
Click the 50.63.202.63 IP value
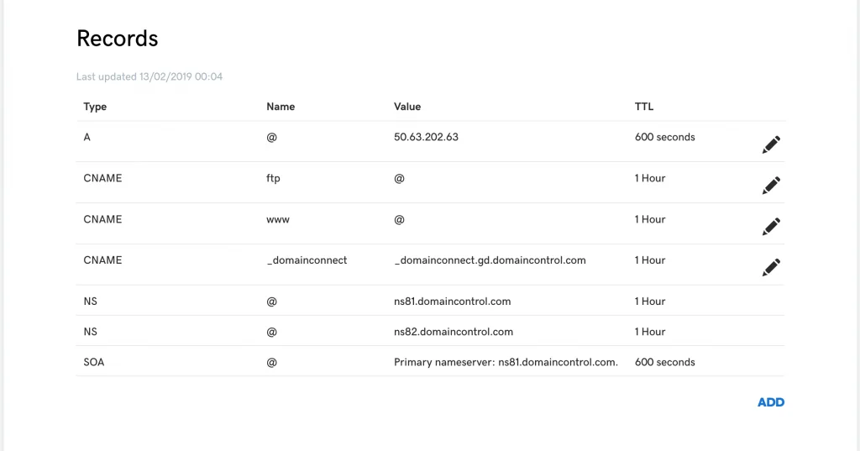tap(426, 137)
